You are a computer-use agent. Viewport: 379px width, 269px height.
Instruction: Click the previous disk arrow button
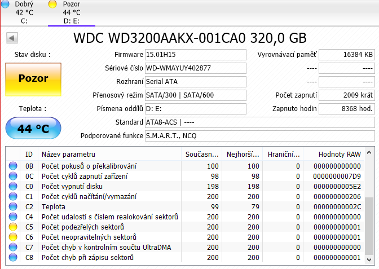pyautogui.click(x=12, y=38)
